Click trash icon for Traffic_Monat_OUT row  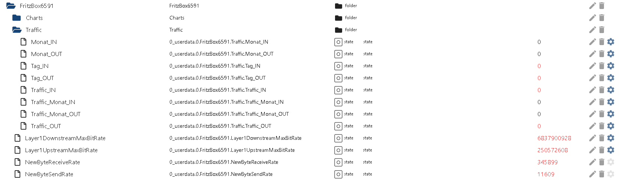[x=602, y=114]
